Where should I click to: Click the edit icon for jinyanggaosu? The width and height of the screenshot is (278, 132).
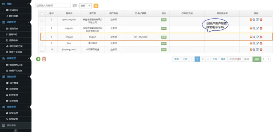coord(257,50)
